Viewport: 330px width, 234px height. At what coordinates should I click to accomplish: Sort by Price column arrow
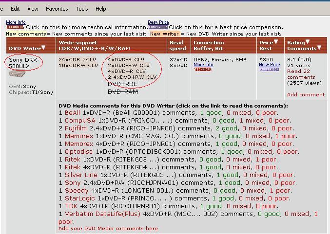coord(276,42)
